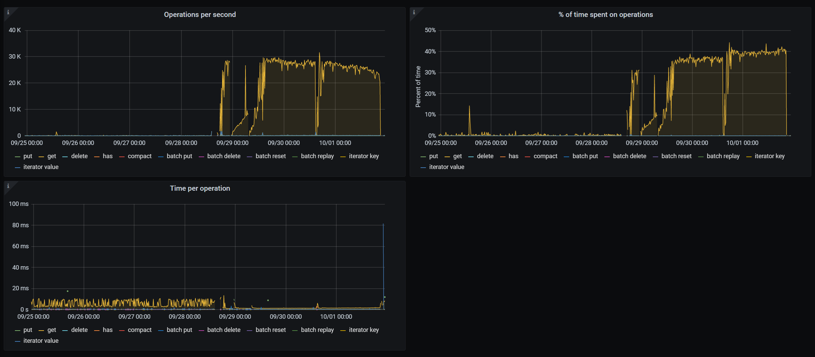
Task: Open the Time per operation panel title menu
Action: click(200, 188)
